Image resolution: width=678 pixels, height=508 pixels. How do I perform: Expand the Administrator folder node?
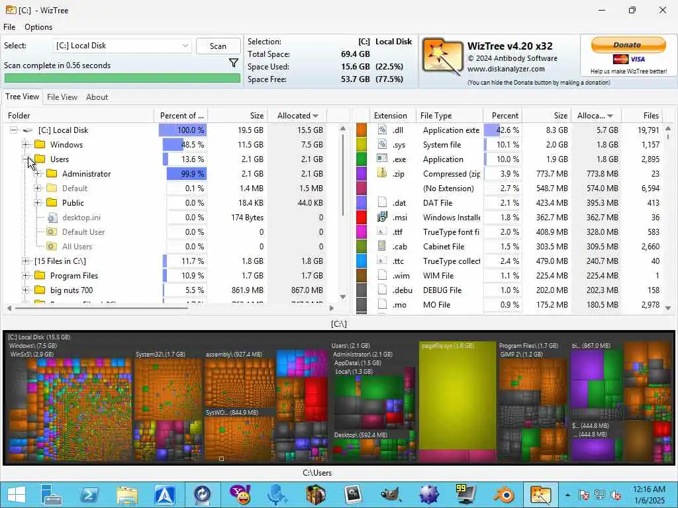(38, 174)
